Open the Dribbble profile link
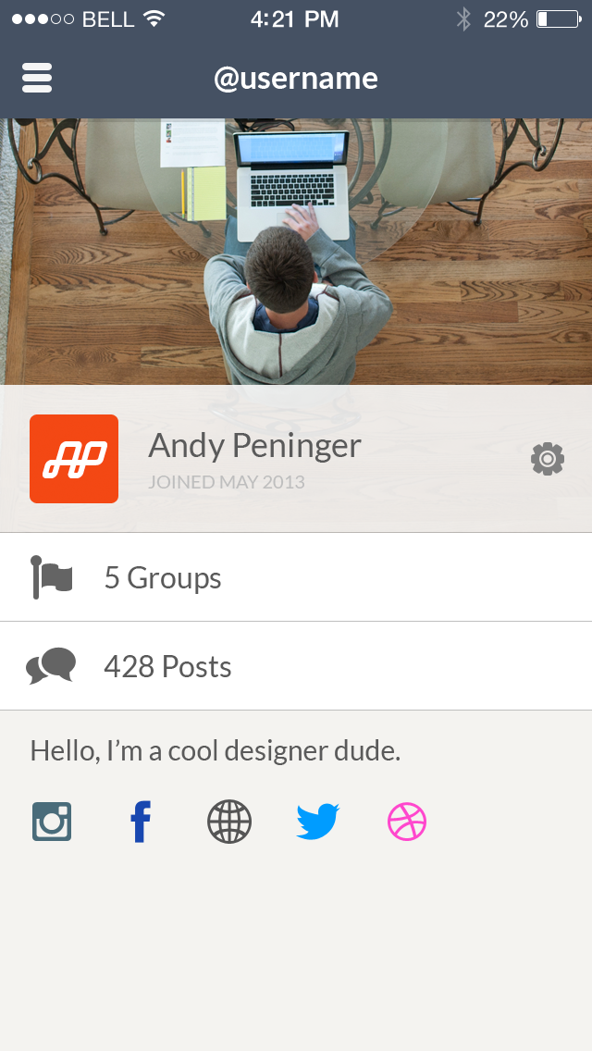Viewport: 592px width, 1051px height. pos(407,822)
